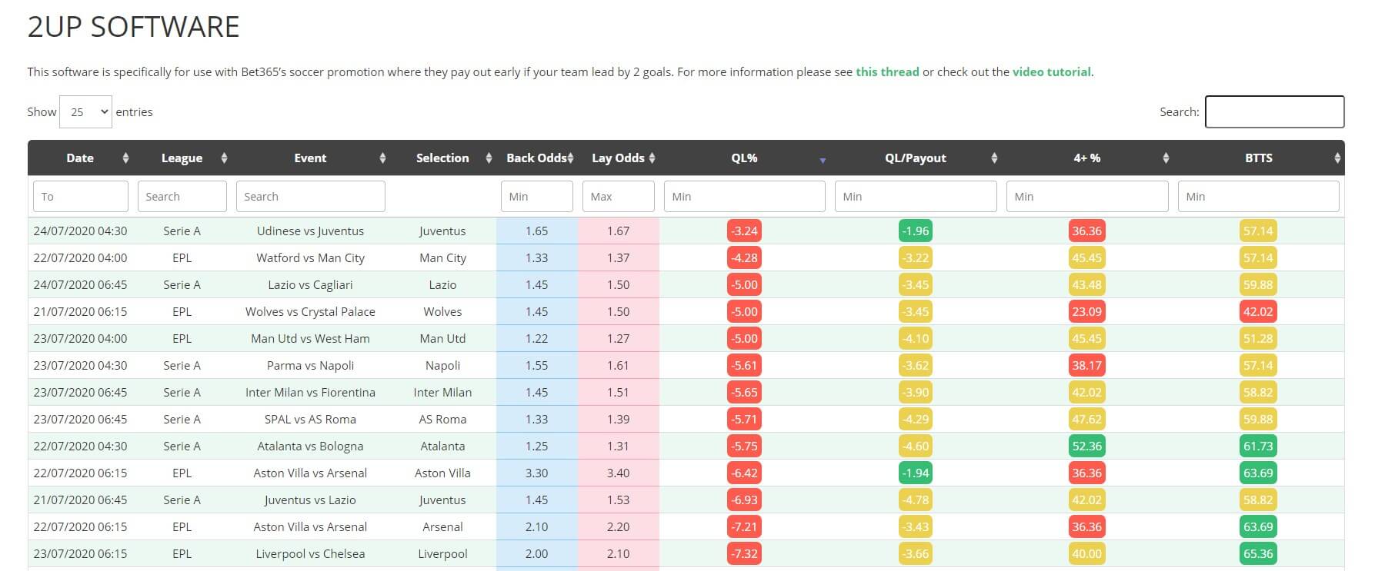
Task: Click the League Search filter field
Action: (x=182, y=197)
